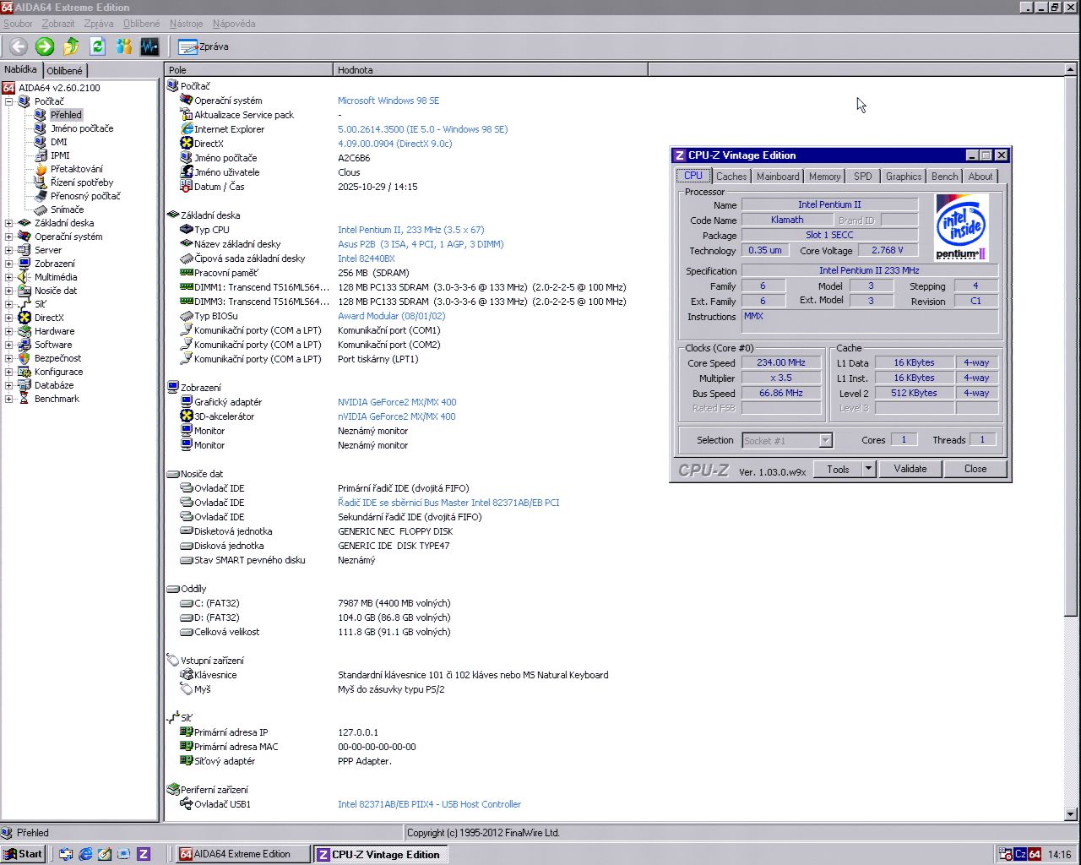Click the folder up-level toolbar icon
This screenshot has width=1081, height=865.
[71, 46]
